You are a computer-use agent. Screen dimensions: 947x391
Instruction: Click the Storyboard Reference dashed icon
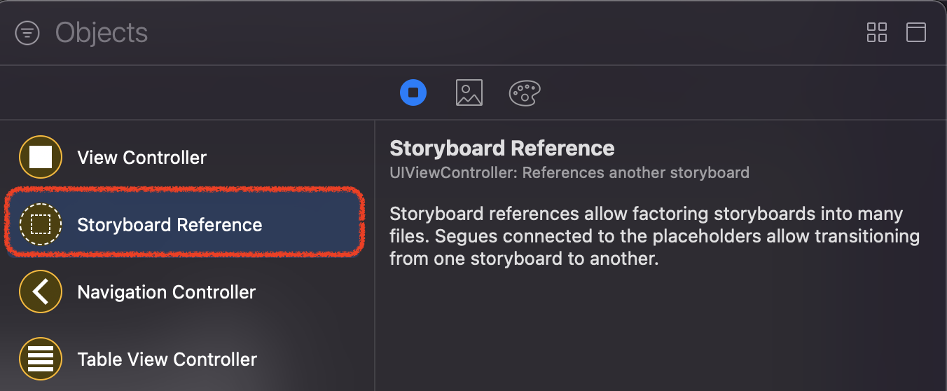tap(41, 224)
